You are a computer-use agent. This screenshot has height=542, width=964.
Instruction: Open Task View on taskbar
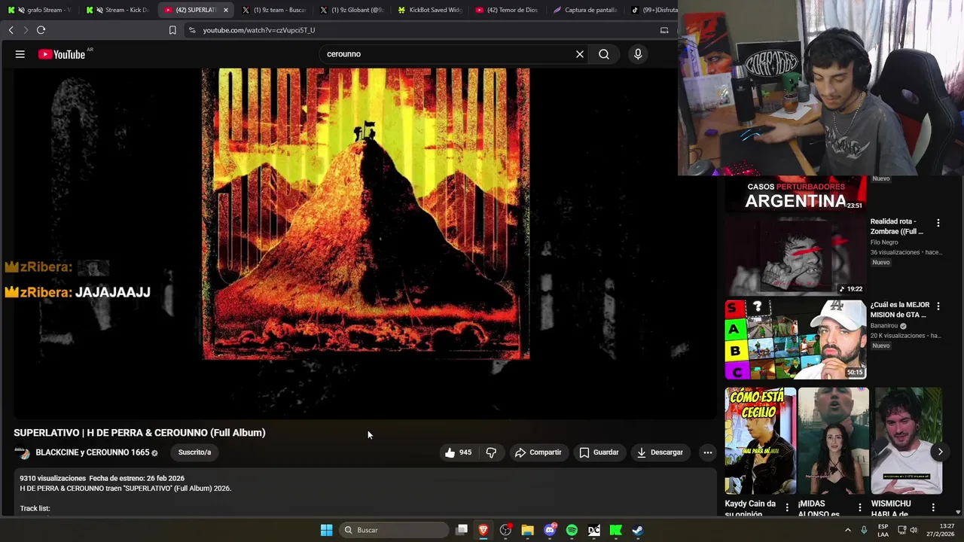(462, 530)
